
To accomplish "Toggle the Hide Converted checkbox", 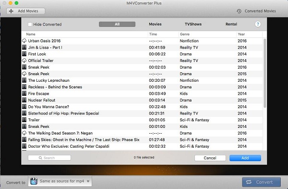I will tap(30, 25).
